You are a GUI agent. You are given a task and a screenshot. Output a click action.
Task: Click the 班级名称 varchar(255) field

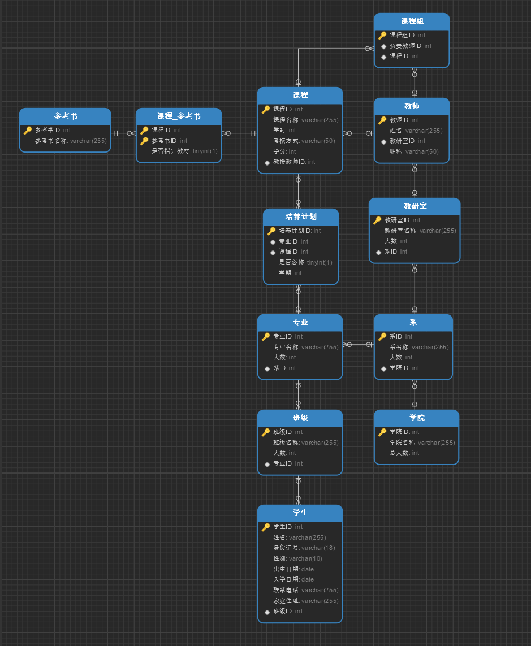click(x=305, y=443)
